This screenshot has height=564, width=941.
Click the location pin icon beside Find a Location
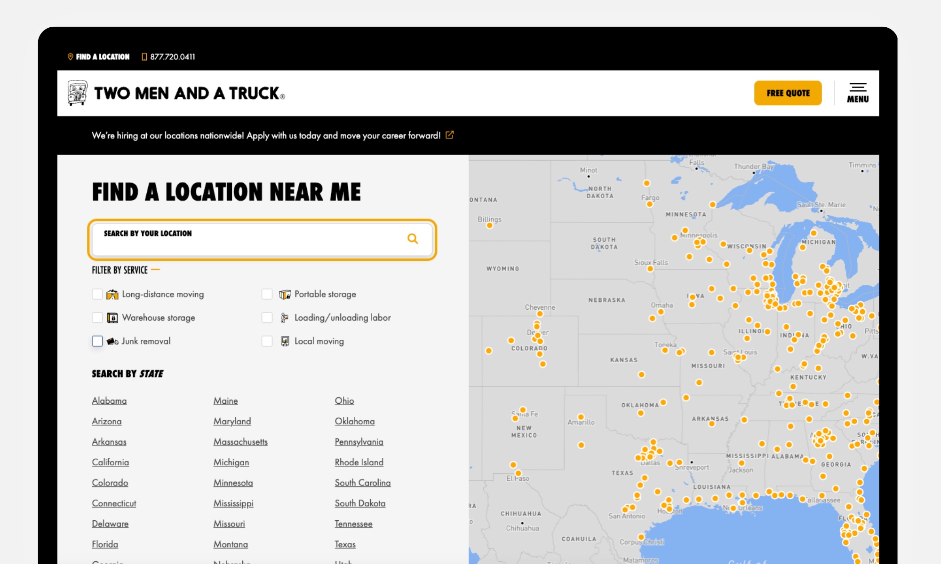pyautogui.click(x=71, y=57)
